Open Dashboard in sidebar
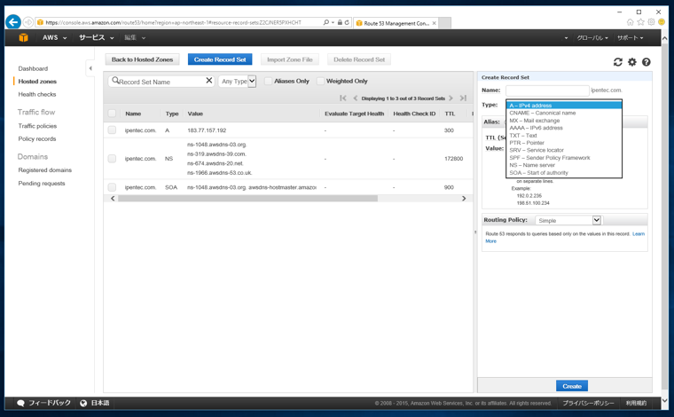Image resolution: width=674 pixels, height=417 pixels. click(x=33, y=68)
